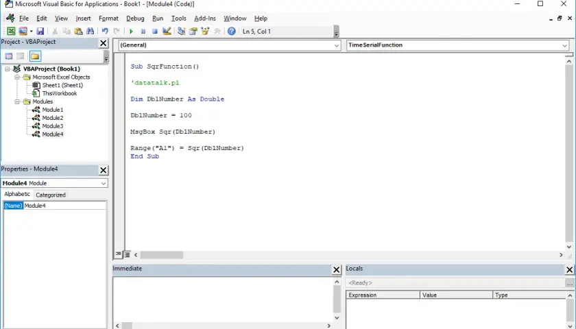Open the View menu
The height and width of the screenshot is (329, 576).
[61, 19]
